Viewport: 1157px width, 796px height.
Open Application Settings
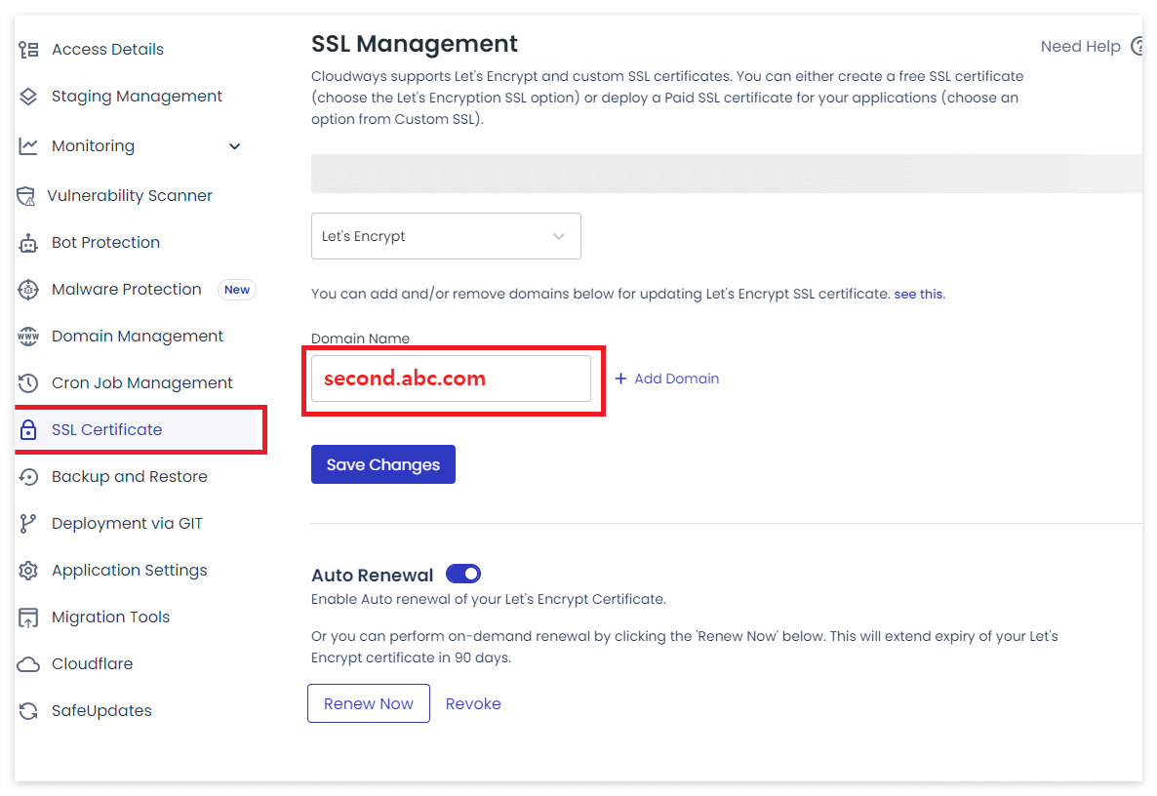[129, 571]
